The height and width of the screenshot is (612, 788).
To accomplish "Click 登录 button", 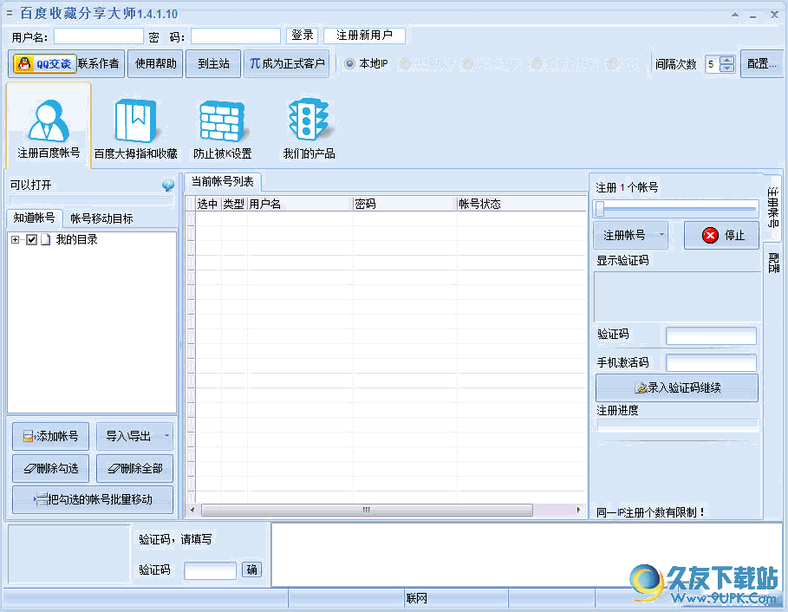I will click(302, 36).
